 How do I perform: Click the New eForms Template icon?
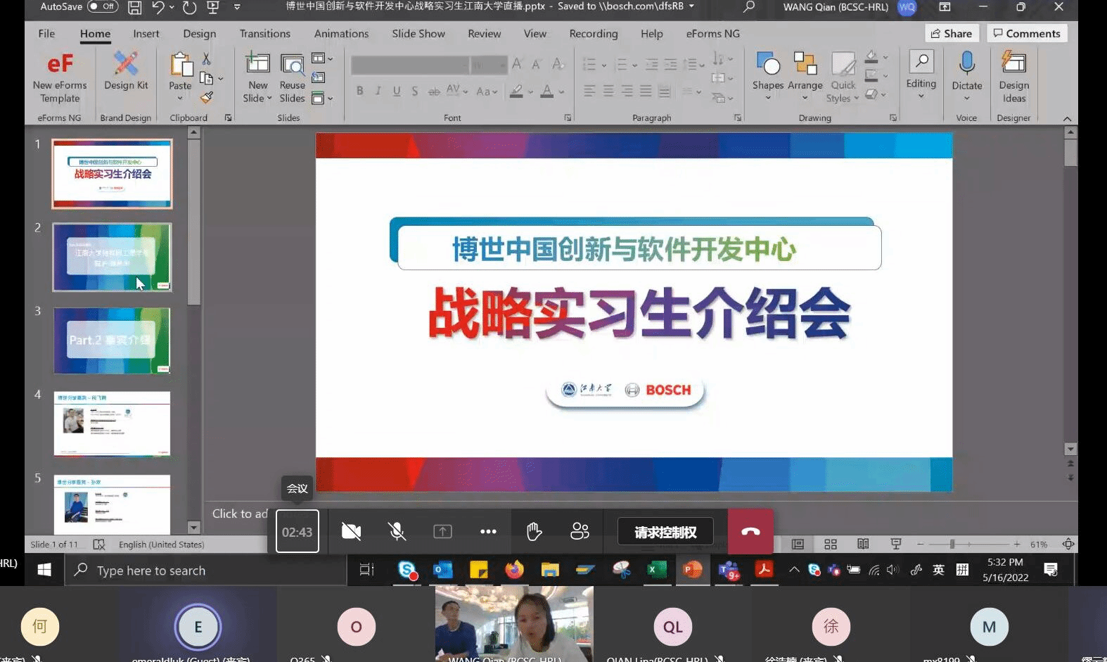[60, 72]
